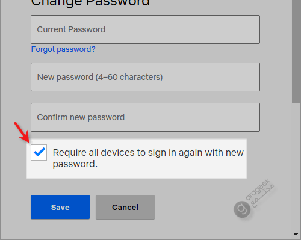
Task: Uncheck the require all devices sign-in checkbox
Action: click(39, 152)
